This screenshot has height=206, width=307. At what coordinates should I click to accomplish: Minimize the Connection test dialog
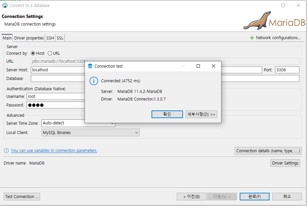pos(183,66)
